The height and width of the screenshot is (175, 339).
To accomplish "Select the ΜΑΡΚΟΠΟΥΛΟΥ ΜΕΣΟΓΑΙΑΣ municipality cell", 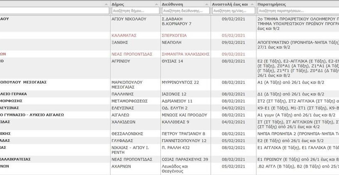I will point(129,85).
